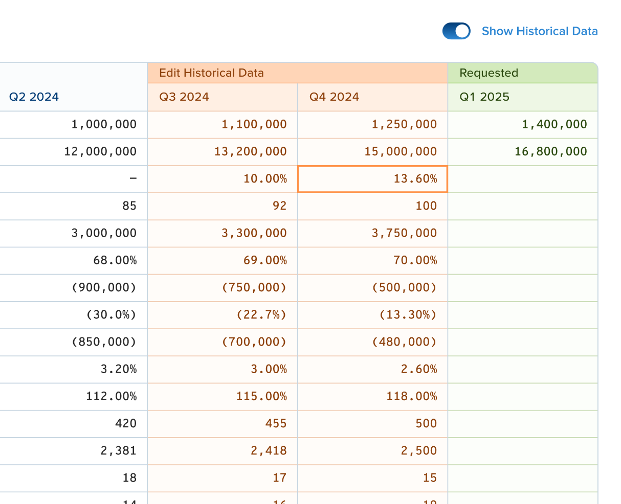Select the Edit Historical Data header

pos(211,73)
